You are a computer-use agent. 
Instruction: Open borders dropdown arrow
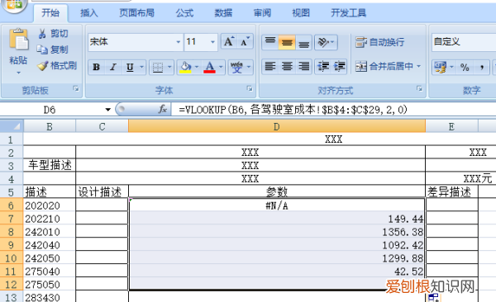169,67
